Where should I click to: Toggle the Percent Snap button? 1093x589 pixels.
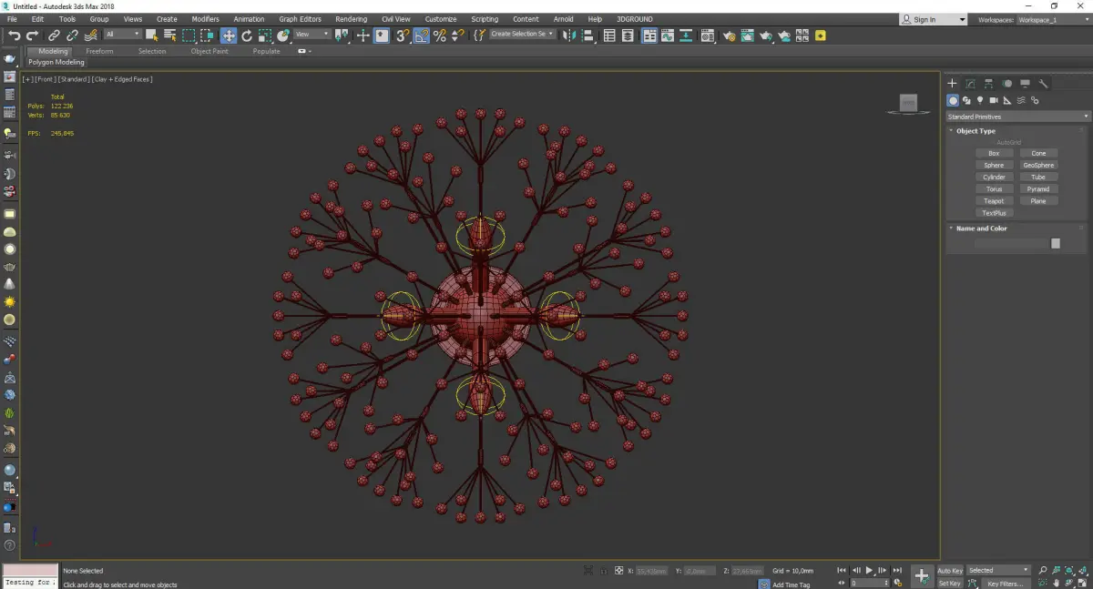point(440,36)
